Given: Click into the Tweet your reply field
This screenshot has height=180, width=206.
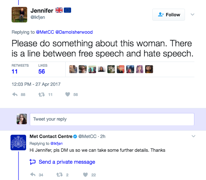Looking at the screenshot, I should pyautogui.click(x=112, y=119).
